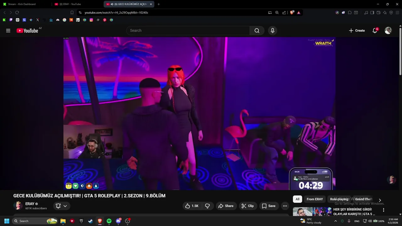Image resolution: width=402 pixels, height=226 pixels.
Task: Open File Explorer from the taskbar
Action: click(x=63, y=221)
